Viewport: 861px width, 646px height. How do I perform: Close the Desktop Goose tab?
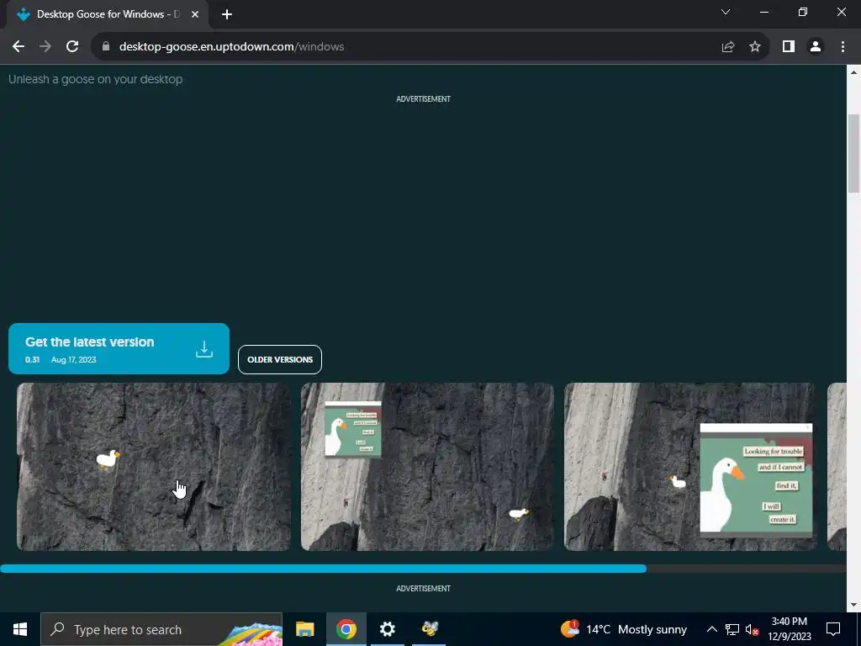(x=195, y=14)
